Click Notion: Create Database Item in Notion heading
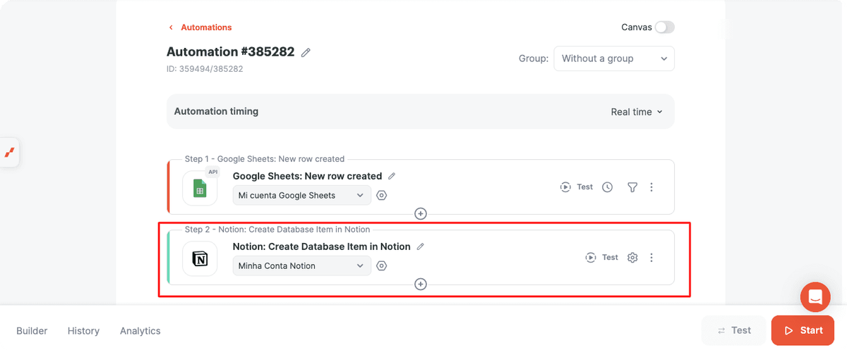Viewport: 847px width, 350px height. click(x=321, y=246)
